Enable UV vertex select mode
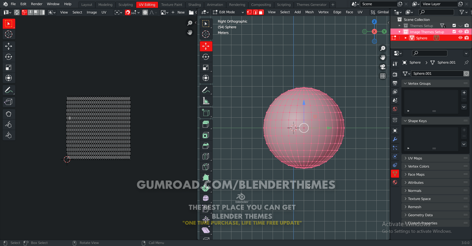 click(x=25, y=12)
